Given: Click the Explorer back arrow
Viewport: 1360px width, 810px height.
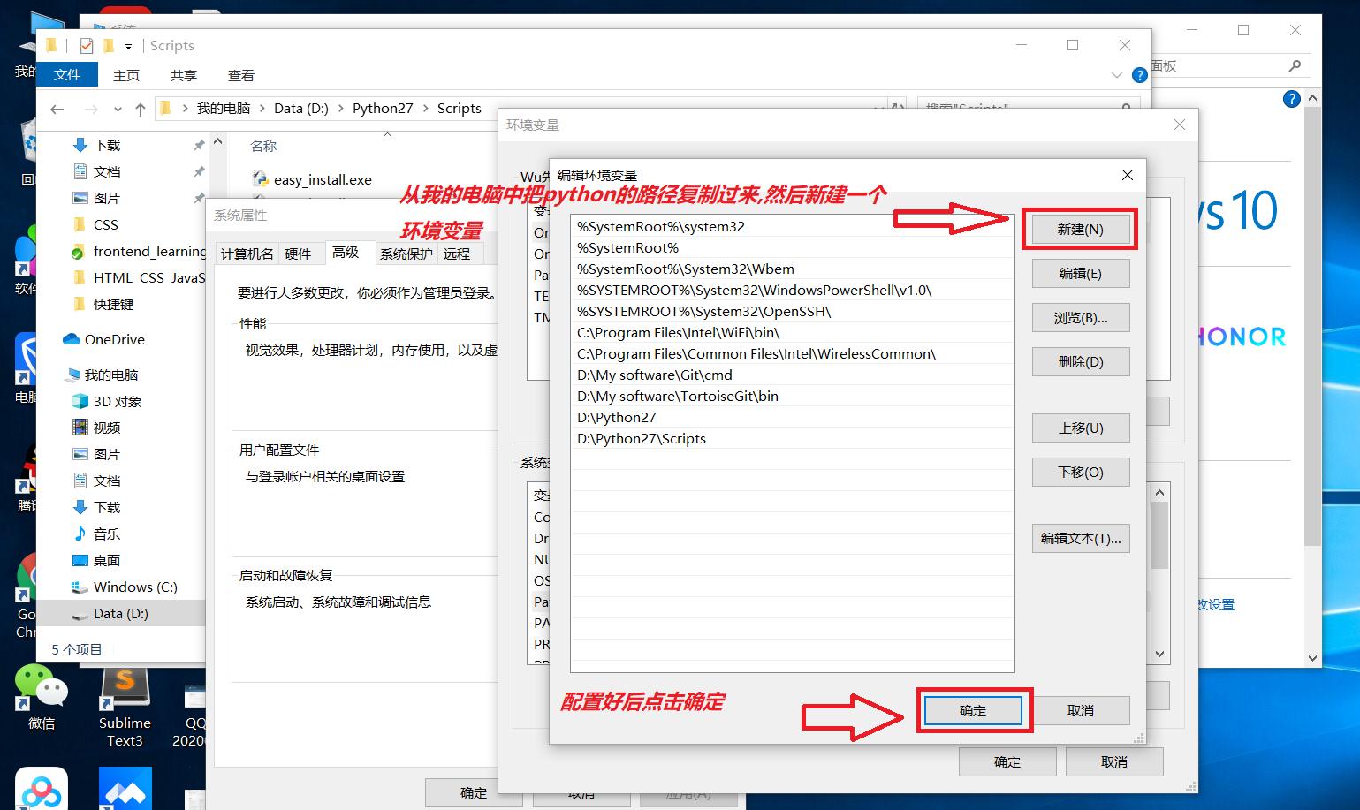Looking at the screenshot, I should pyautogui.click(x=57, y=109).
